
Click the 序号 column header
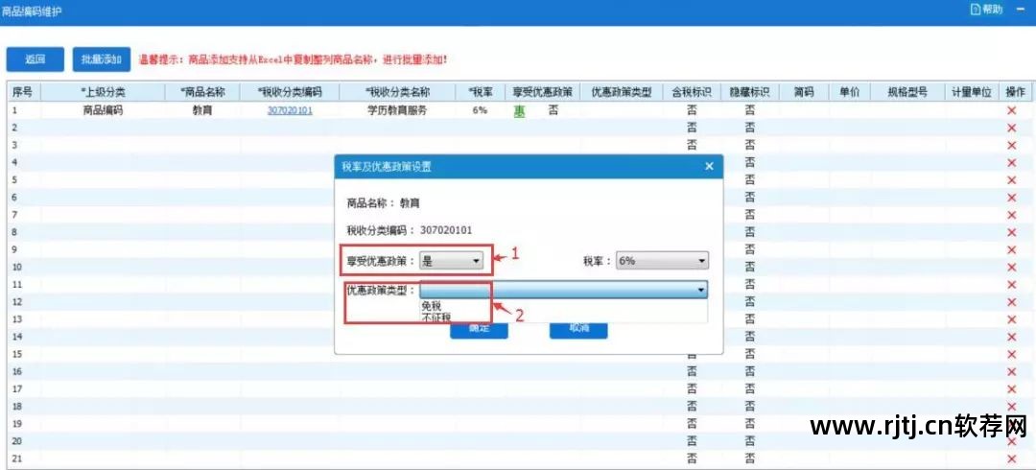(22, 92)
